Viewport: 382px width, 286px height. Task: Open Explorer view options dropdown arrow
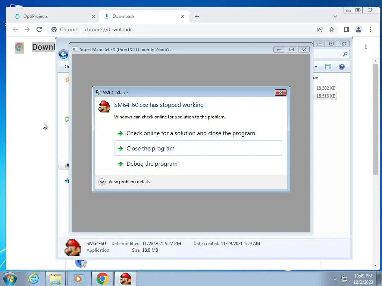pos(316,67)
